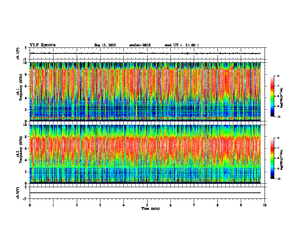Click the time axis tick label "5"

[147, 205]
